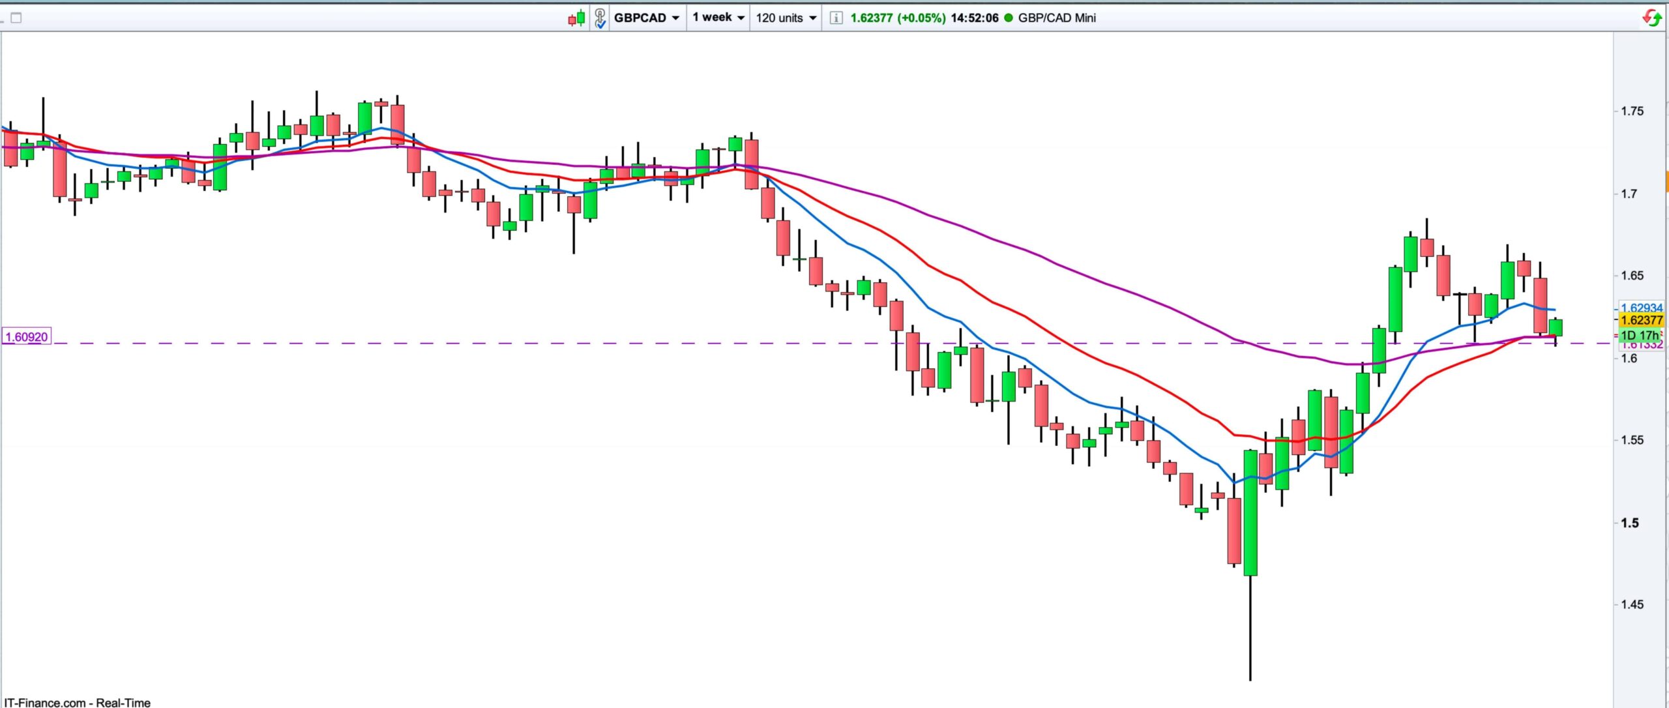The height and width of the screenshot is (708, 1669).
Task: Click the small window square icon
Action: tap(16, 18)
